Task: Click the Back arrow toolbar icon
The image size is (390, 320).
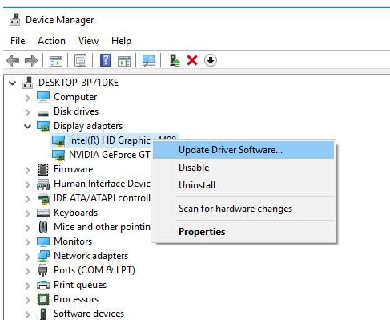Action: pos(13,60)
